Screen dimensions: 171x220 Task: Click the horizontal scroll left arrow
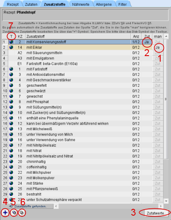pyautogui.click(x=56, y=206)
